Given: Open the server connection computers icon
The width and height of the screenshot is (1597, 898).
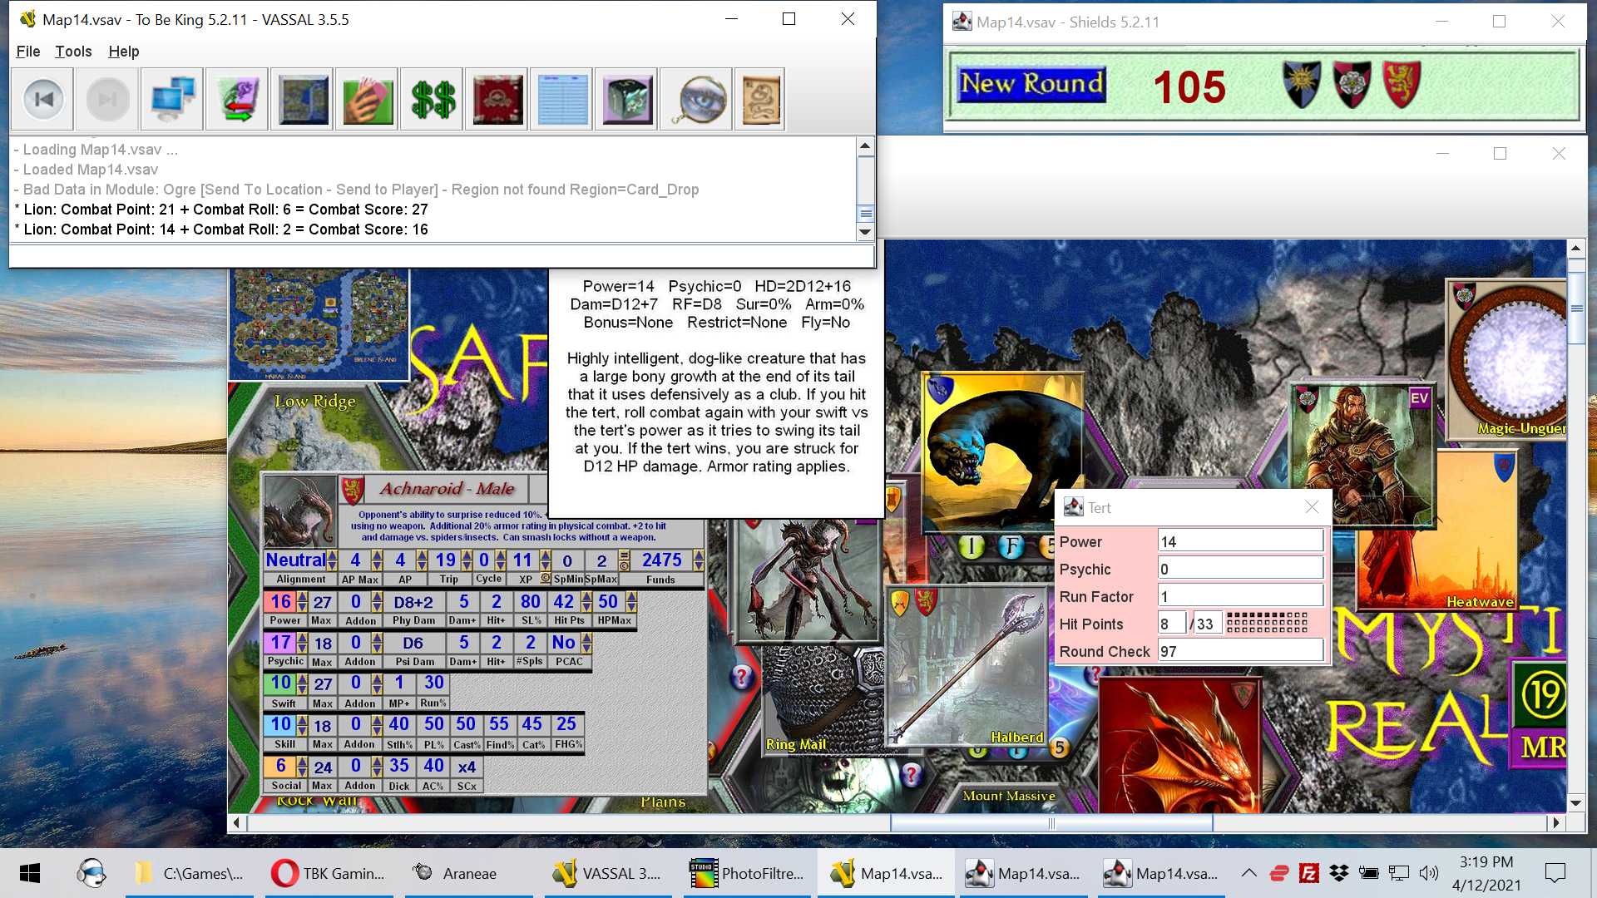Looking at the screenshot, I should pos(173,99).
